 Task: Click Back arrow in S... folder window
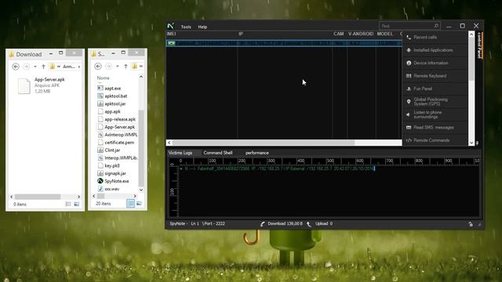tap(98, 66)
